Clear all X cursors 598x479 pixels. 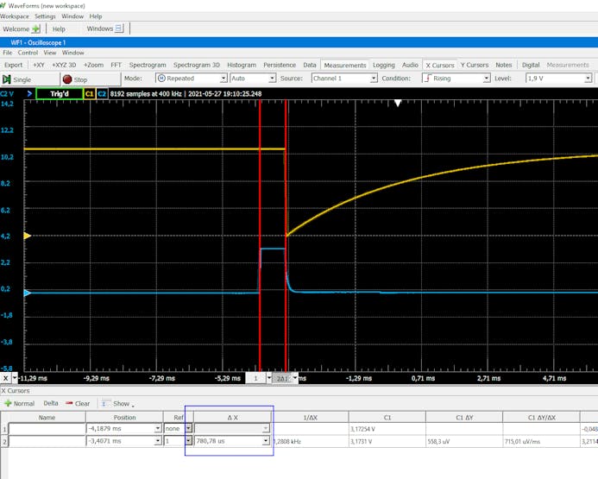pos(78,403)
